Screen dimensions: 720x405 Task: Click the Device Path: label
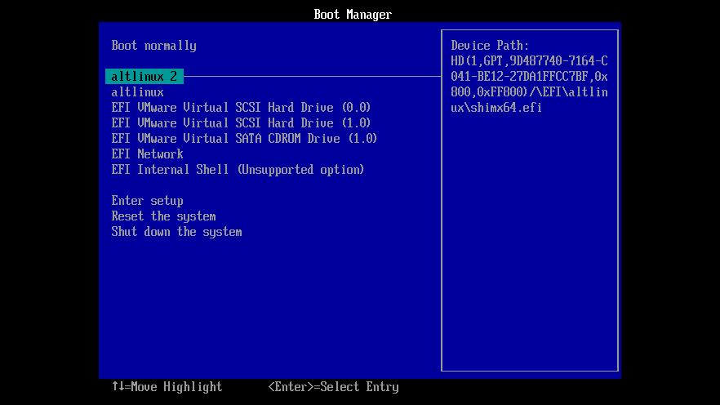490,46
